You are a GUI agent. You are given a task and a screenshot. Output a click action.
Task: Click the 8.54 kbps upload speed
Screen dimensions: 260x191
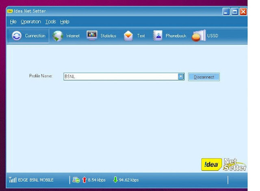(x=97, y=180)
